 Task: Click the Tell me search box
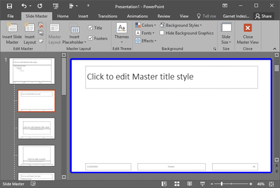tap(206, 16)
